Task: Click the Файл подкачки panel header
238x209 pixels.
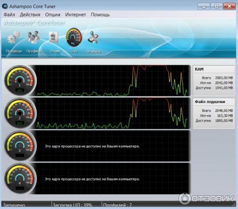Action: (x=213, y=102)
